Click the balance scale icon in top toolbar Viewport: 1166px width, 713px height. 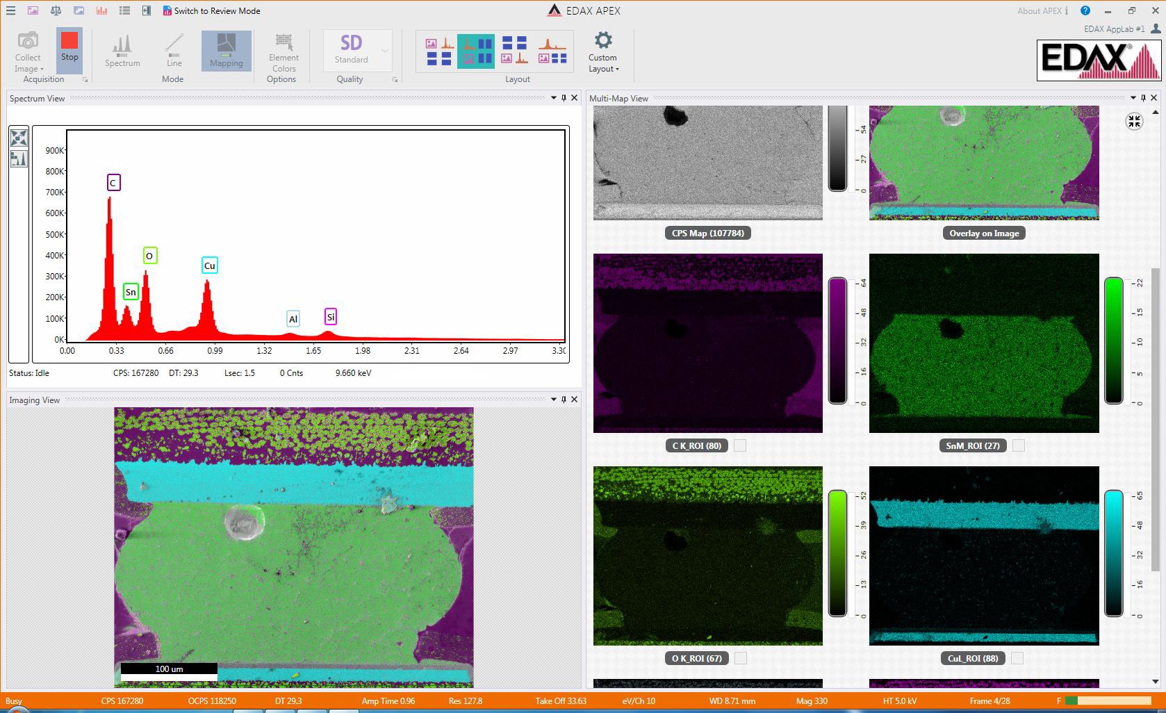click(56, 11)
